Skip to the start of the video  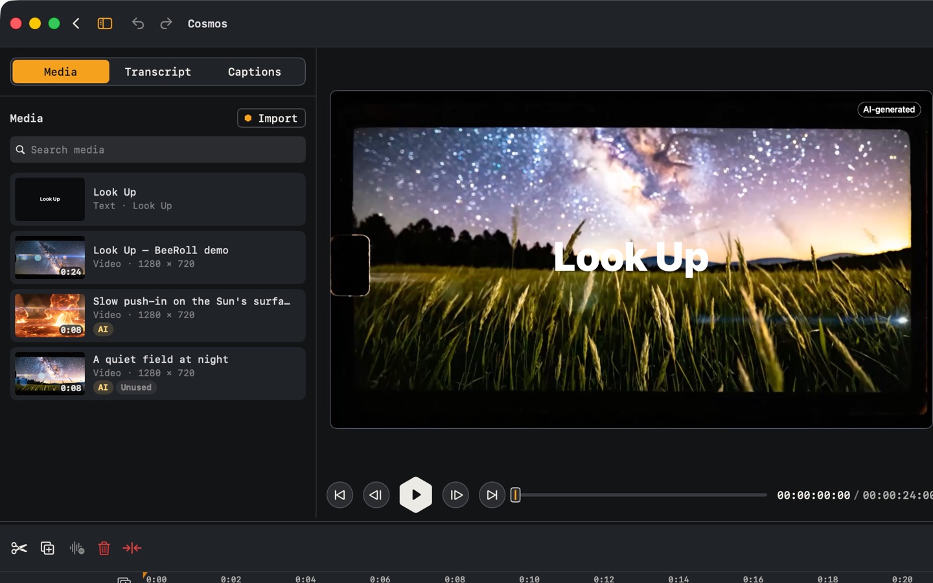[x=340, y=495]
